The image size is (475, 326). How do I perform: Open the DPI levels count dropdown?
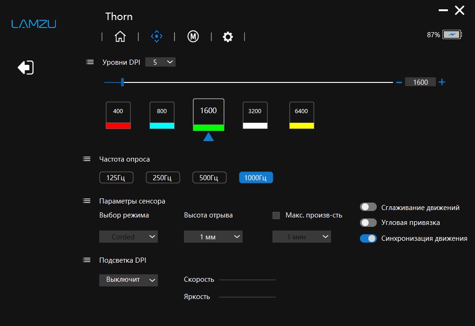tap(160, 62)
